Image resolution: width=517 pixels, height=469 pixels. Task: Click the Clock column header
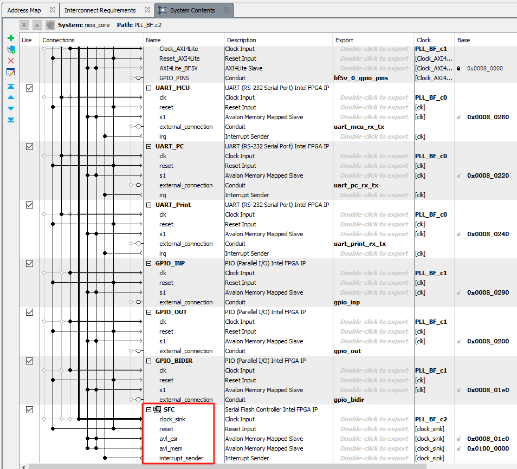click(x=434, y=40)
